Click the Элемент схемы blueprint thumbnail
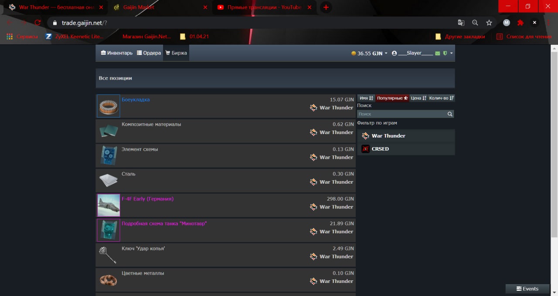The width and height of the screenshot is (558, 296). click(108, 156)
